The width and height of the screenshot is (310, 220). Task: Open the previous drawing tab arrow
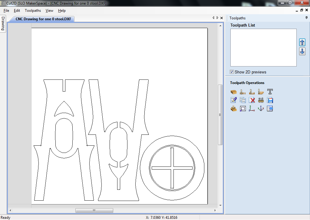(x=213, y=18)
